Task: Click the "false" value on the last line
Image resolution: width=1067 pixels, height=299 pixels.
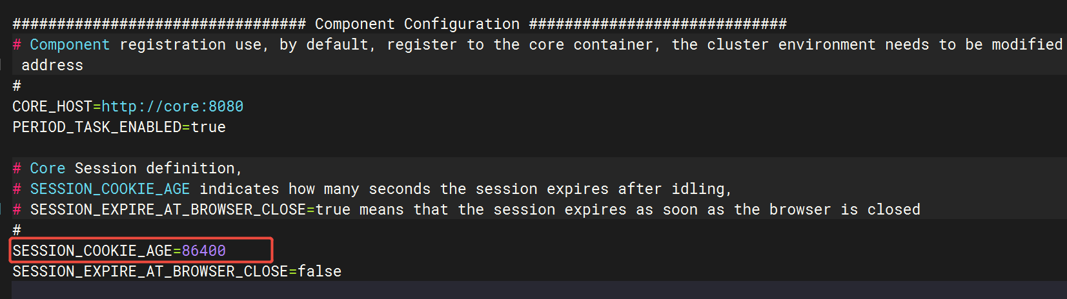Action: click(x=320, y=271)
